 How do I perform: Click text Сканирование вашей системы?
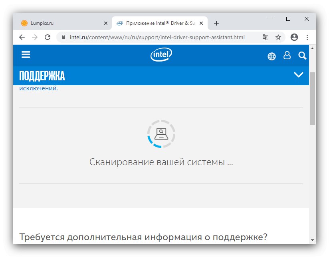point(161,162)
